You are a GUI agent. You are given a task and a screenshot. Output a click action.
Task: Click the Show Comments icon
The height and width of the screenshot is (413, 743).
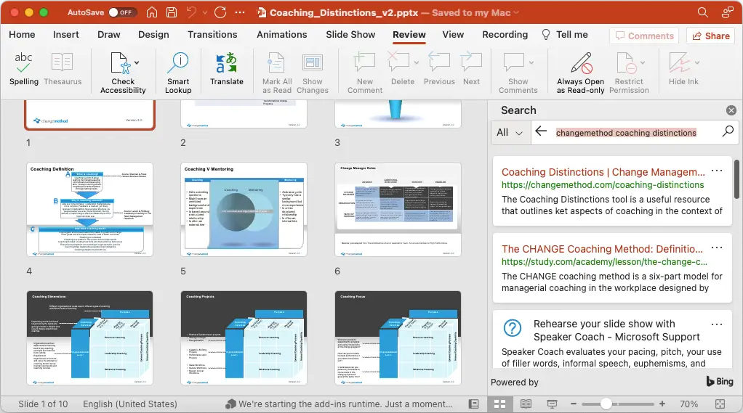point(514,62)
